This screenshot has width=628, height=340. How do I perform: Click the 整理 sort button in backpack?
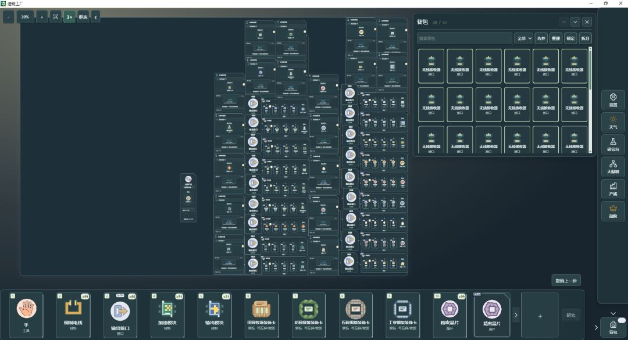pyautogui.click(x=555, y=38)
